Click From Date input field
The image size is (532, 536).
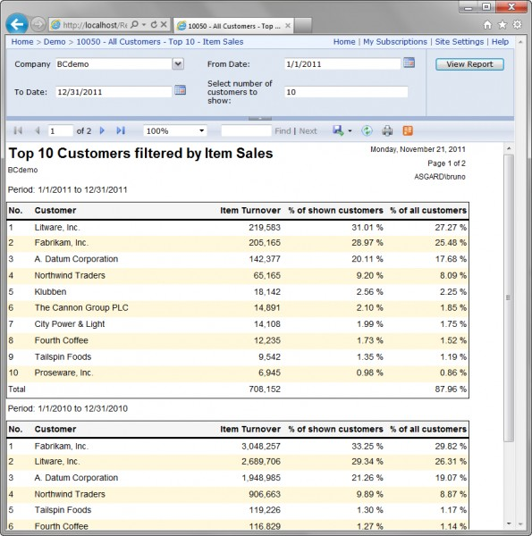[342, 64]
